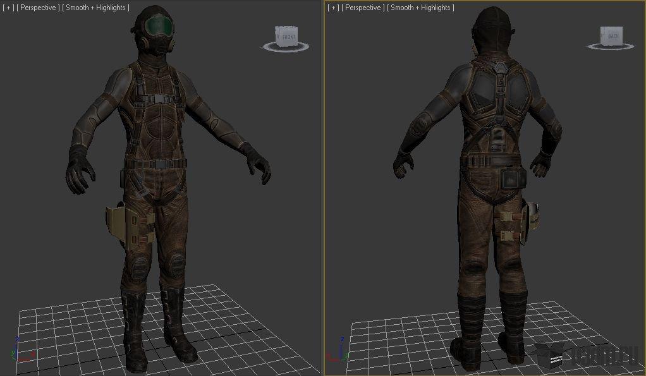Select the green goggles on the front-view helmet
This screenshot has height=376, width=646.
tap(157, 27)
